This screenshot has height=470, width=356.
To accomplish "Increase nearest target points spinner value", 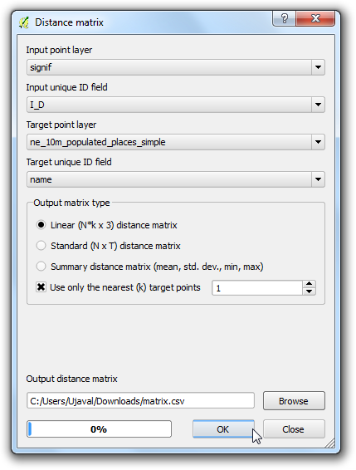I will pyautogui.click(x=309, y=284).
